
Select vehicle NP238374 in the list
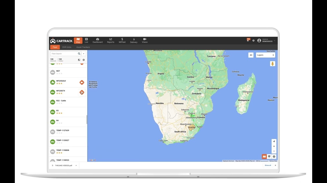[x=68, y=92]
